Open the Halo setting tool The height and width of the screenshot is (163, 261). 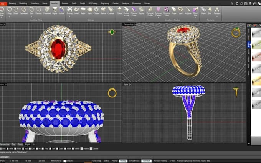[90, 10]
